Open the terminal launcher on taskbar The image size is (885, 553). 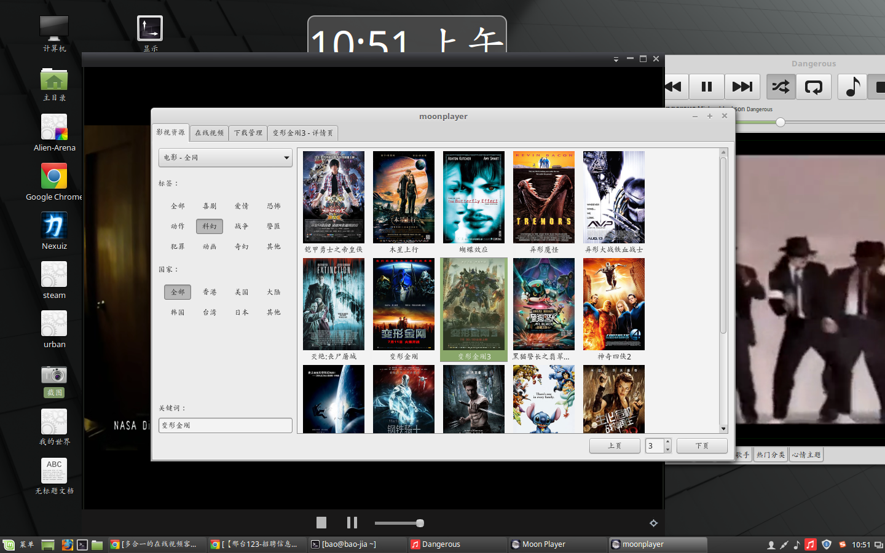click(82, 544)
